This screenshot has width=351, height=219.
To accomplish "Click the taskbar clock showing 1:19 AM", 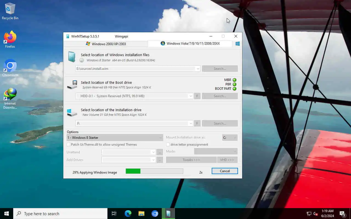I will point(327,214).
